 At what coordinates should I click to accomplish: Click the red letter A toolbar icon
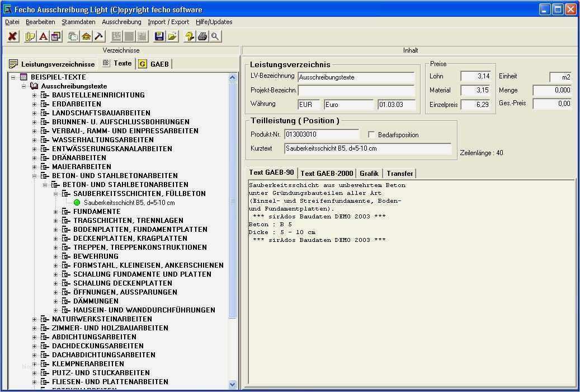43,36
